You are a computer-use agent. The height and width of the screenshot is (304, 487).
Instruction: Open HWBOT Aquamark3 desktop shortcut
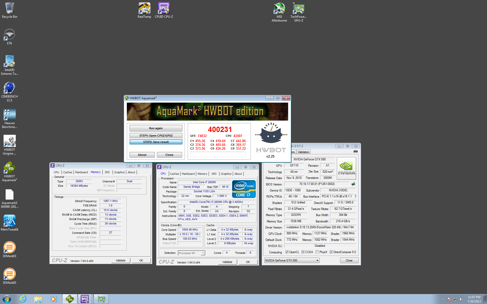tap(10, 172)
